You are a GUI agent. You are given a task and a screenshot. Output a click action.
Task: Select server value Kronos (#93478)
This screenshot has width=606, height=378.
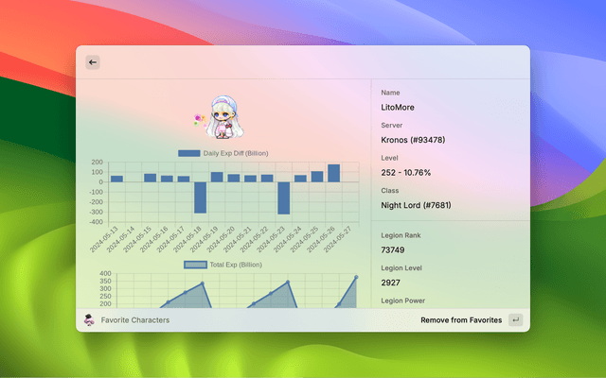point(413,140)
